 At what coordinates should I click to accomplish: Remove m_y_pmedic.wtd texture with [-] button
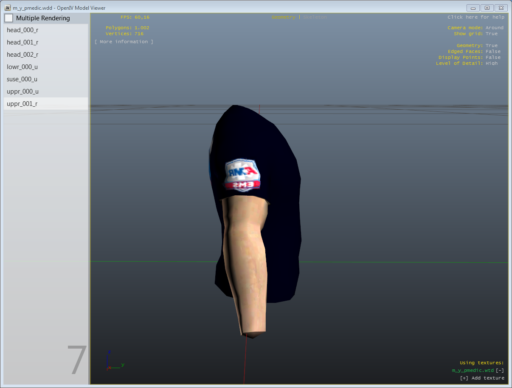click(x=500, y=370)
